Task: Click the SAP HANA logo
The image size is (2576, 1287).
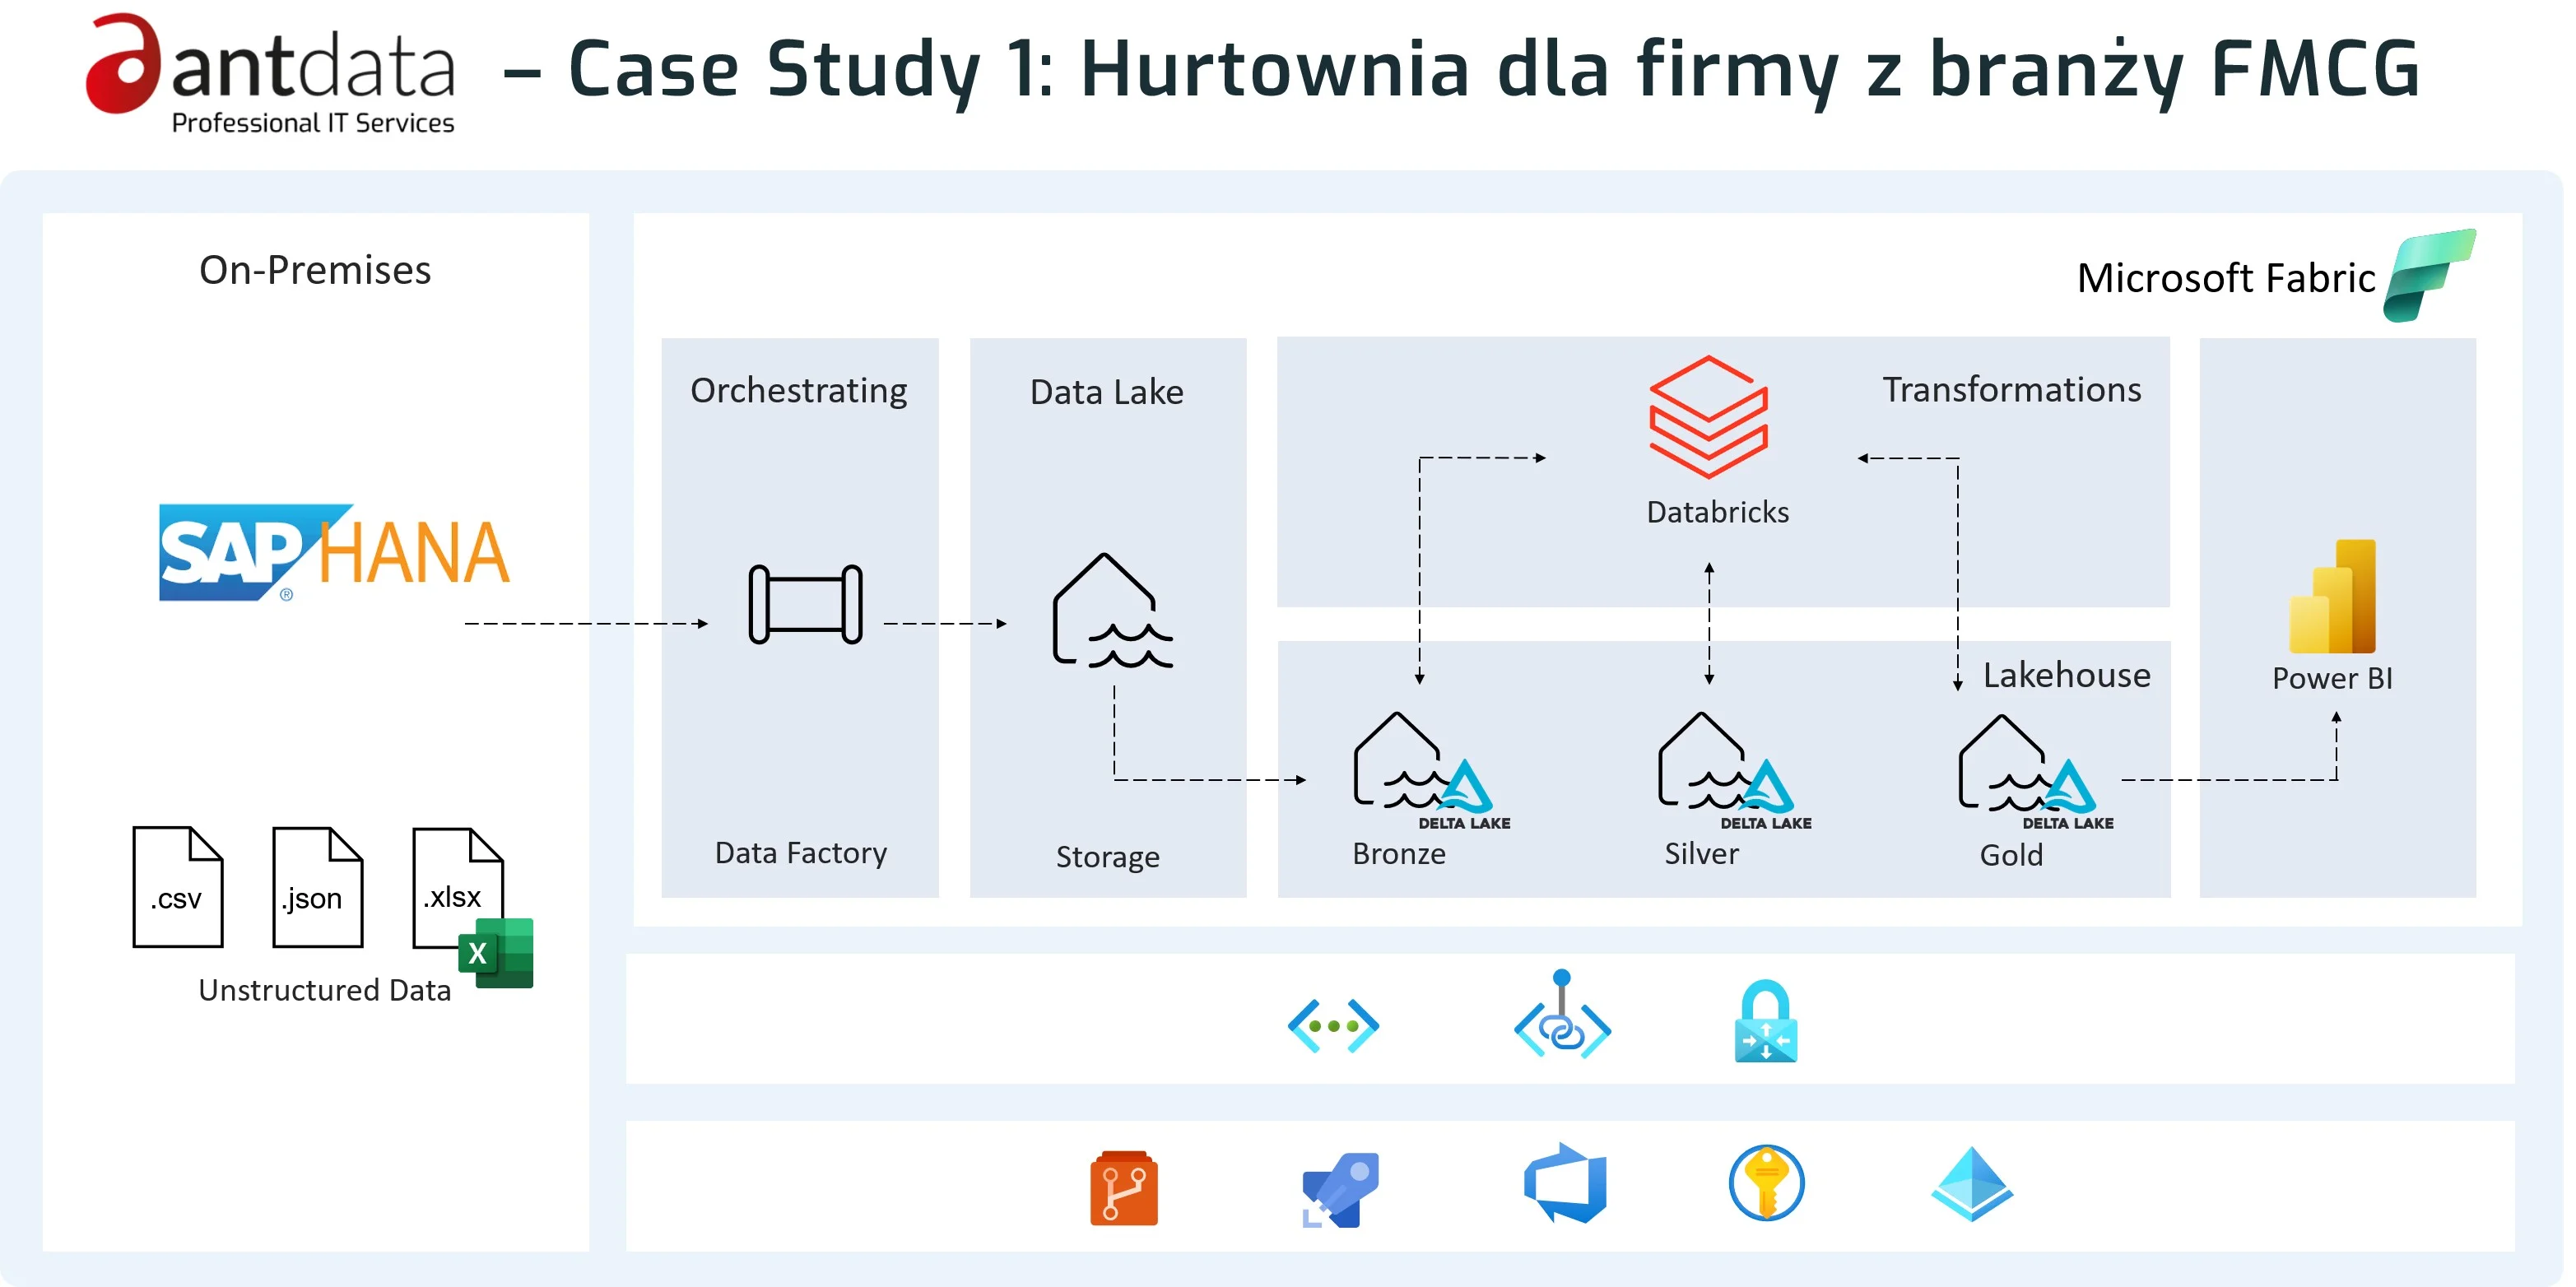Action: [334, 552]
